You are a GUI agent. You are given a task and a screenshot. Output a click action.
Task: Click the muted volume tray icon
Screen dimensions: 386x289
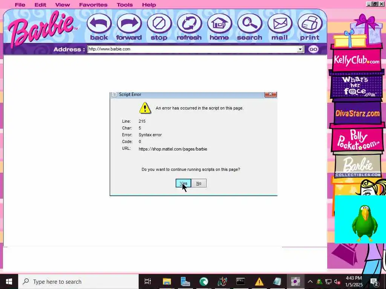tap(337, 281)
